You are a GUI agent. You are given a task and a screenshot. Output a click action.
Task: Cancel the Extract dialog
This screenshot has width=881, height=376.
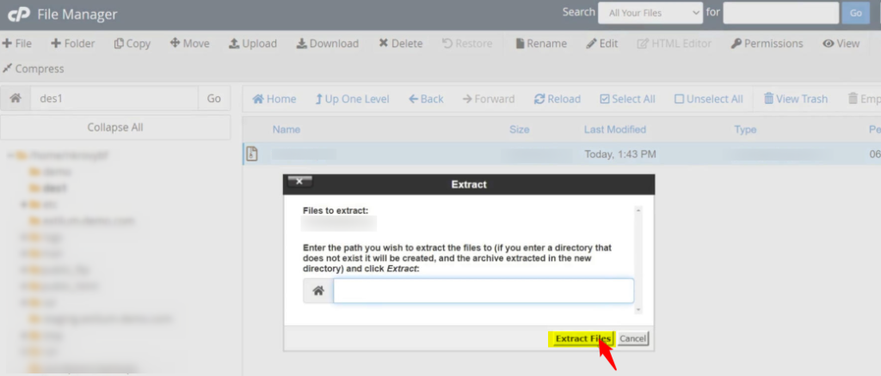[x=632, y=338]
